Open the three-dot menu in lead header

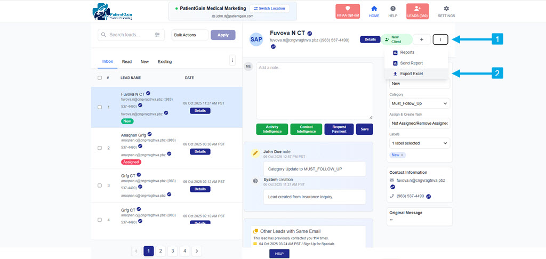[x=440, y=39]
